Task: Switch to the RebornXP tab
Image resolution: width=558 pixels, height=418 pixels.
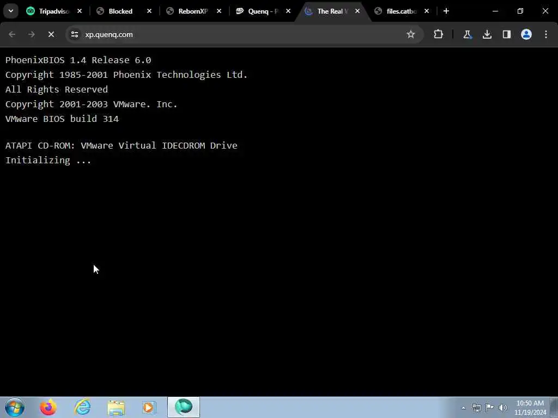Action: [193, 11]
